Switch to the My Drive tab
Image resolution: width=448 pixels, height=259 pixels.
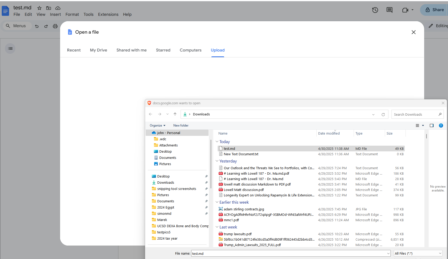[x=98, y=50]
